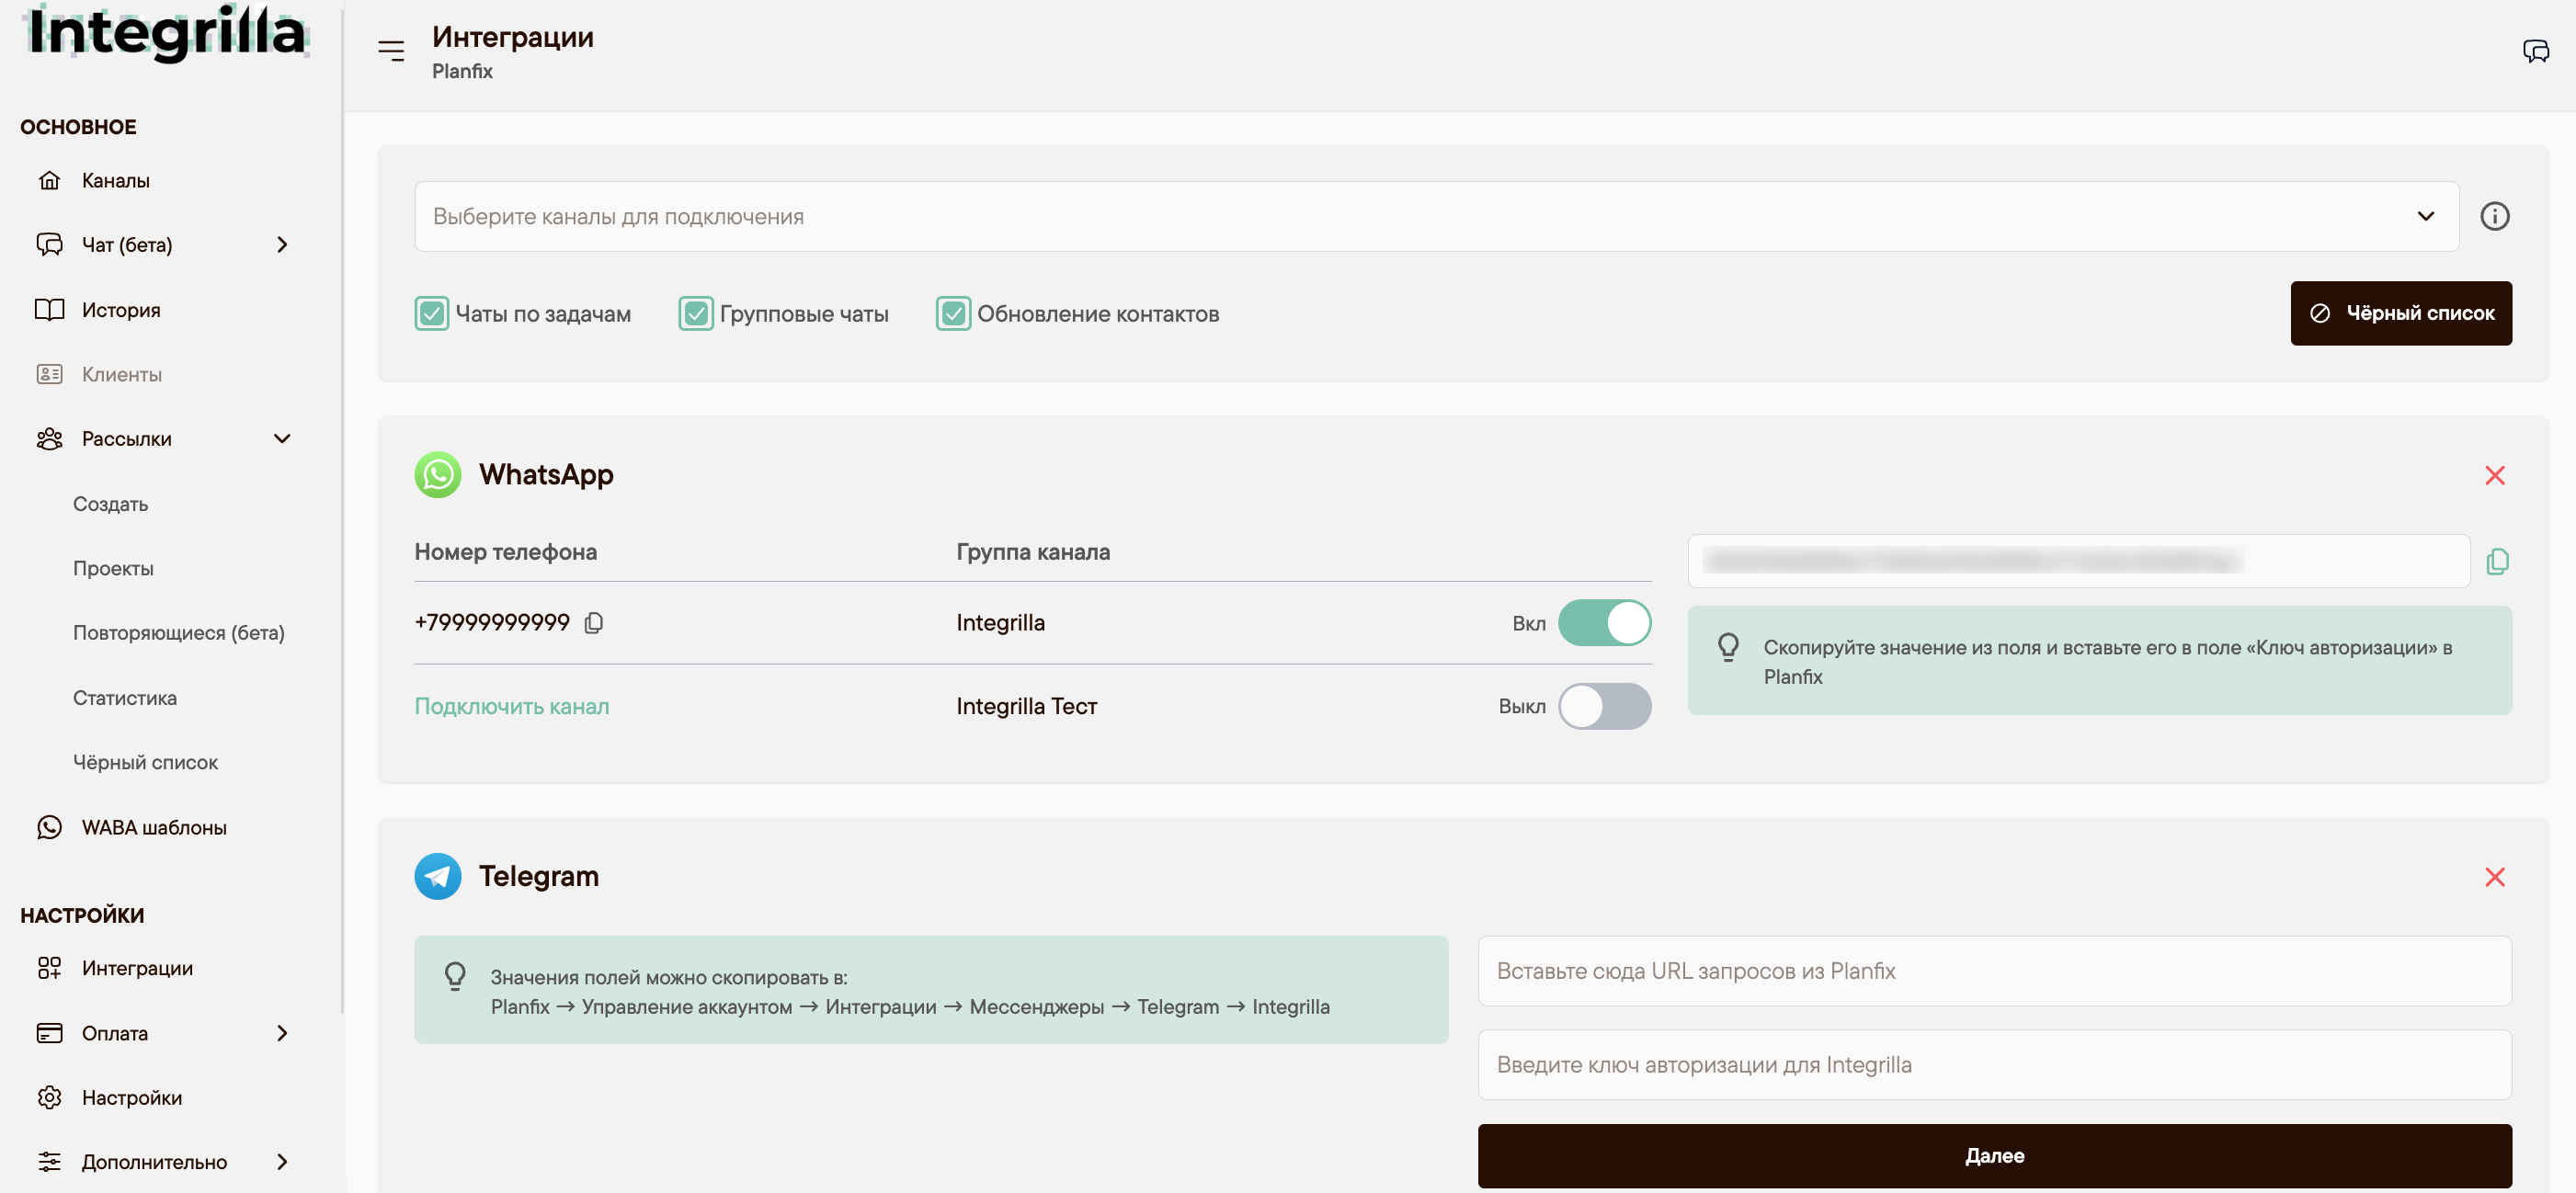The image size is (2576, 1193).
Task: Remove the Telegram integration with red X
Action: click(2494, 877)
